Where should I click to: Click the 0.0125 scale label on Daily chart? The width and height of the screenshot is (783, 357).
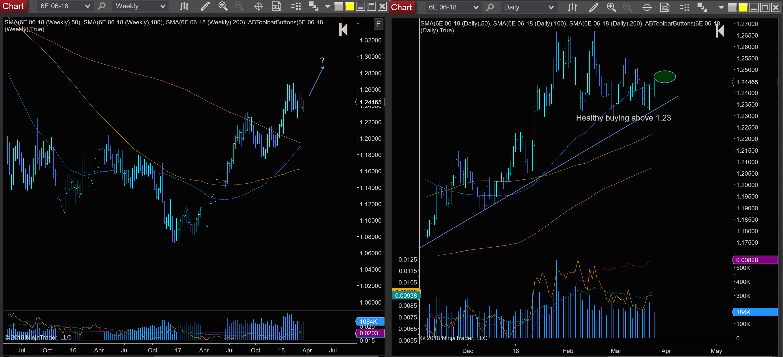[x=408, y=259]
